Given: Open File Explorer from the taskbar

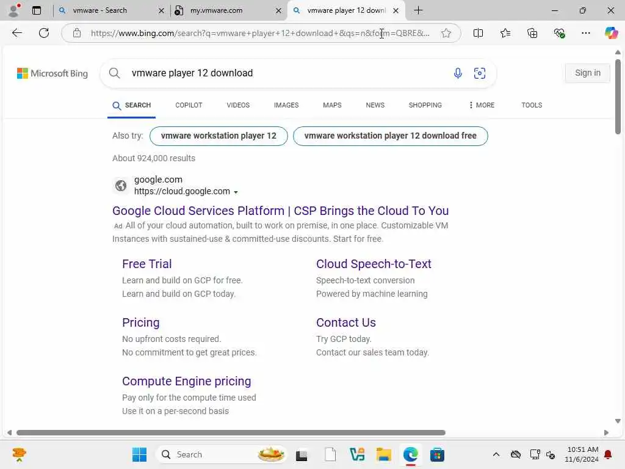Looking at the screenshot, I should pos(384,454).
